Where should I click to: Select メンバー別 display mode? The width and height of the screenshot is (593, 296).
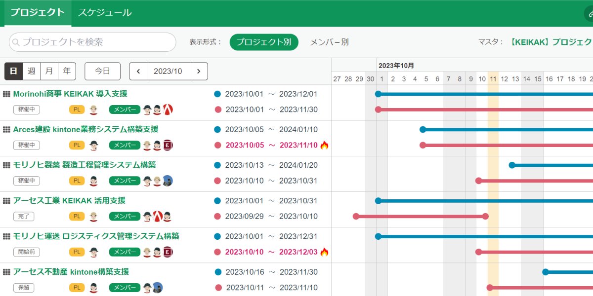329,42
